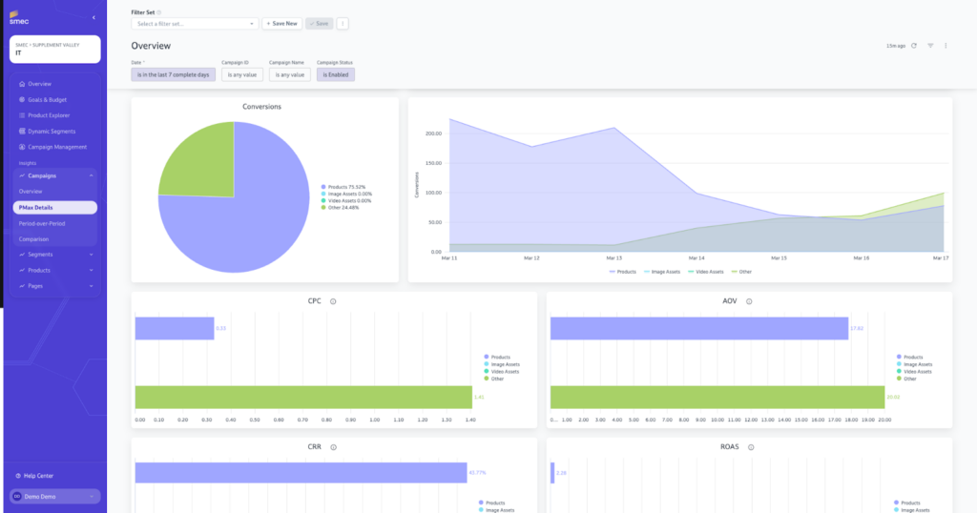Click the info icon next to ROAS

[751, 446]
